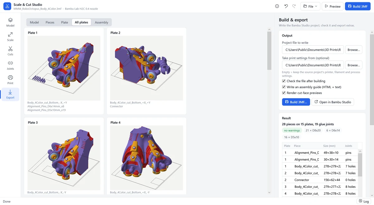Click the Connector label under Plate 2
This screenshot has width=374, height=205.
tap(117, 106)
